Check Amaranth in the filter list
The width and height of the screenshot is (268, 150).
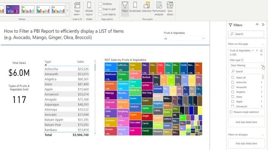[233, 87]
